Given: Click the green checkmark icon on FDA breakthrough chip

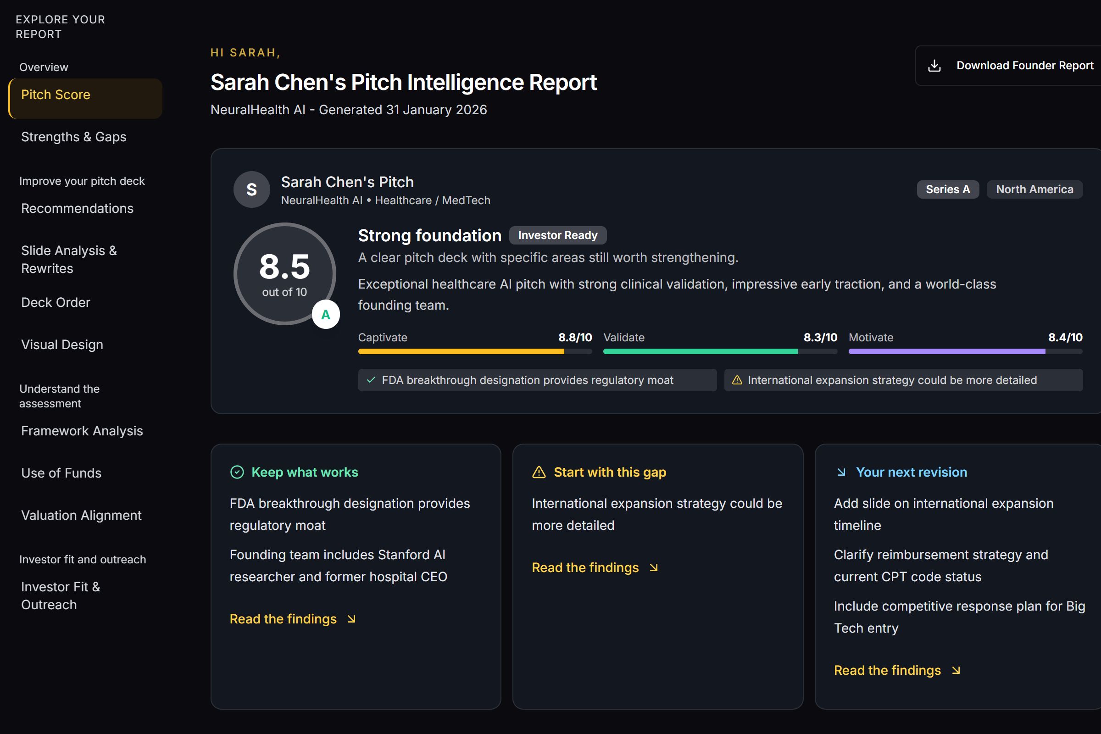Looking at the screenshot, I should (x=371, y=380).
